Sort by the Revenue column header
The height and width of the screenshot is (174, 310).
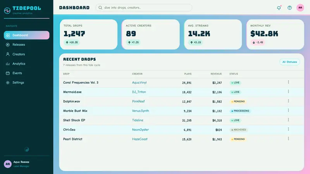point(216,74)
